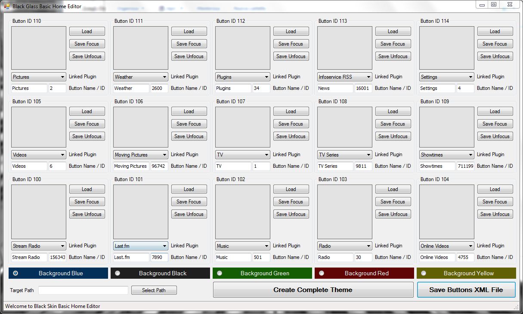Open the Last.fm linked plugin dropdown
This screenshot has width=523, height=314.
pyautogui.click(x=140, y=246)
